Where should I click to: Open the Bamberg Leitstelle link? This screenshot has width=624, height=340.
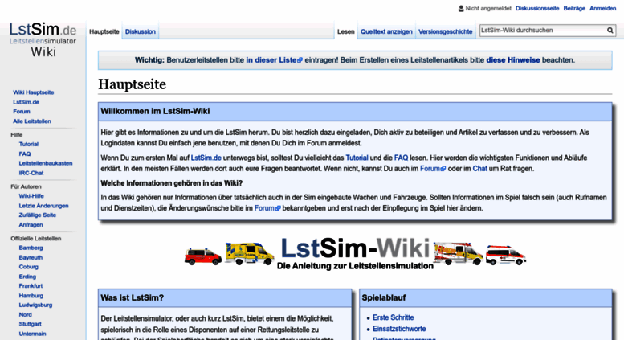[31, 248]
